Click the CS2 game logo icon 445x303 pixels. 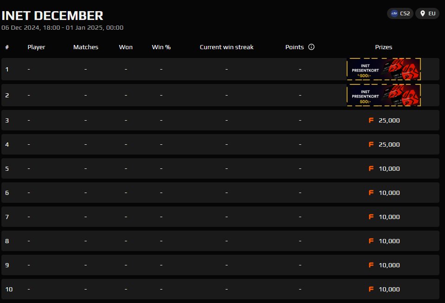(x=394, y=13)
